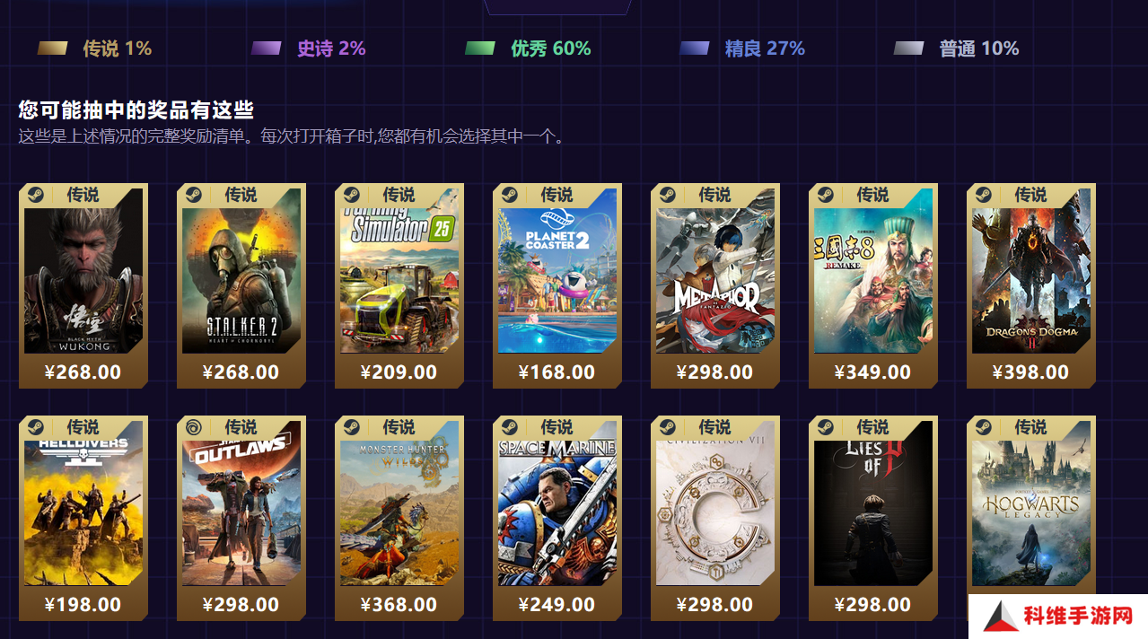Select the gold 传说 1% rarity swatch

click(52, 48)
